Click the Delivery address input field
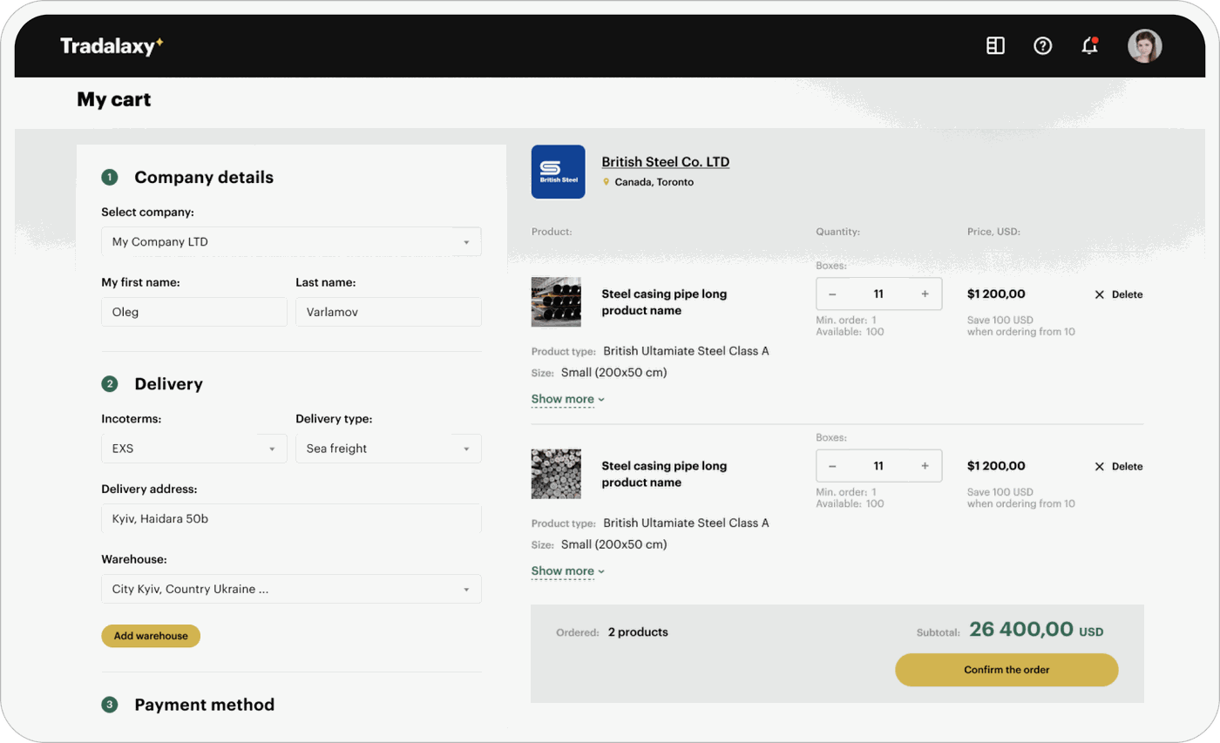Screen dimensions: 1220x743 291,518
